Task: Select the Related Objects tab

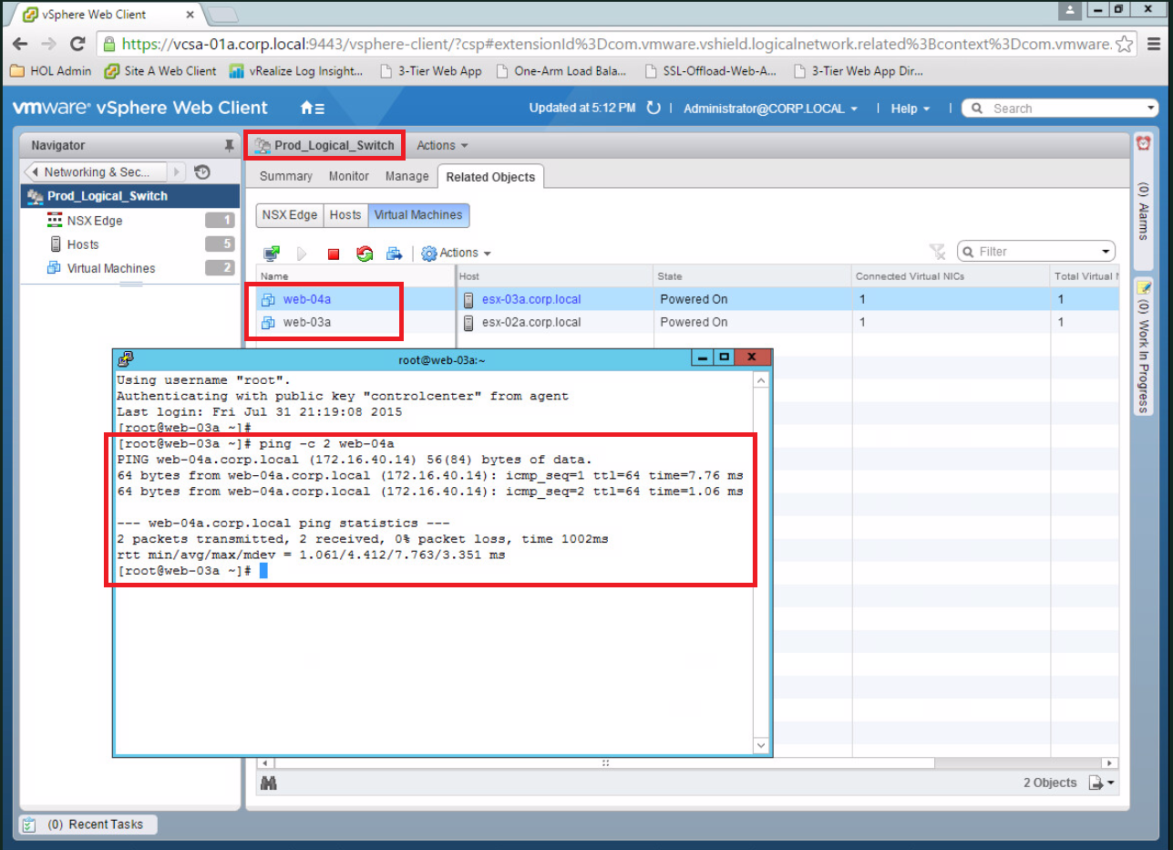Action: click(x=490, y=177)
